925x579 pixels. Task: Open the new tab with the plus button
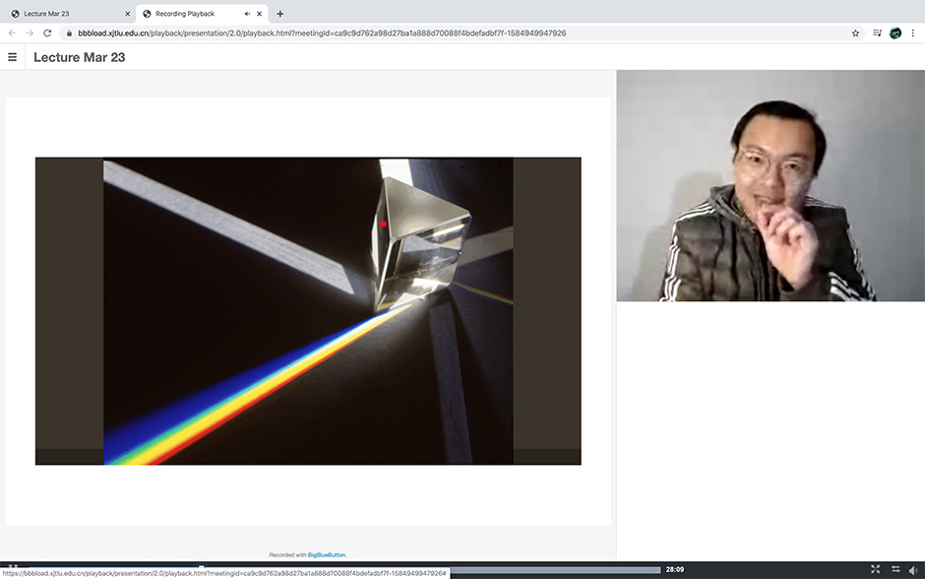pyautogui.click(x=280, y=14)
